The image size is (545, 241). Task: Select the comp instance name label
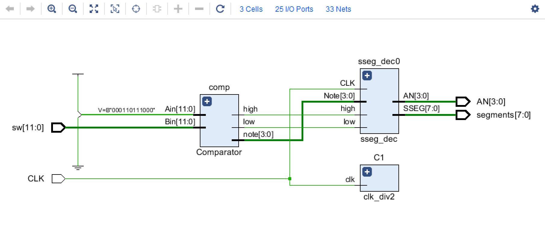(219, 88)
